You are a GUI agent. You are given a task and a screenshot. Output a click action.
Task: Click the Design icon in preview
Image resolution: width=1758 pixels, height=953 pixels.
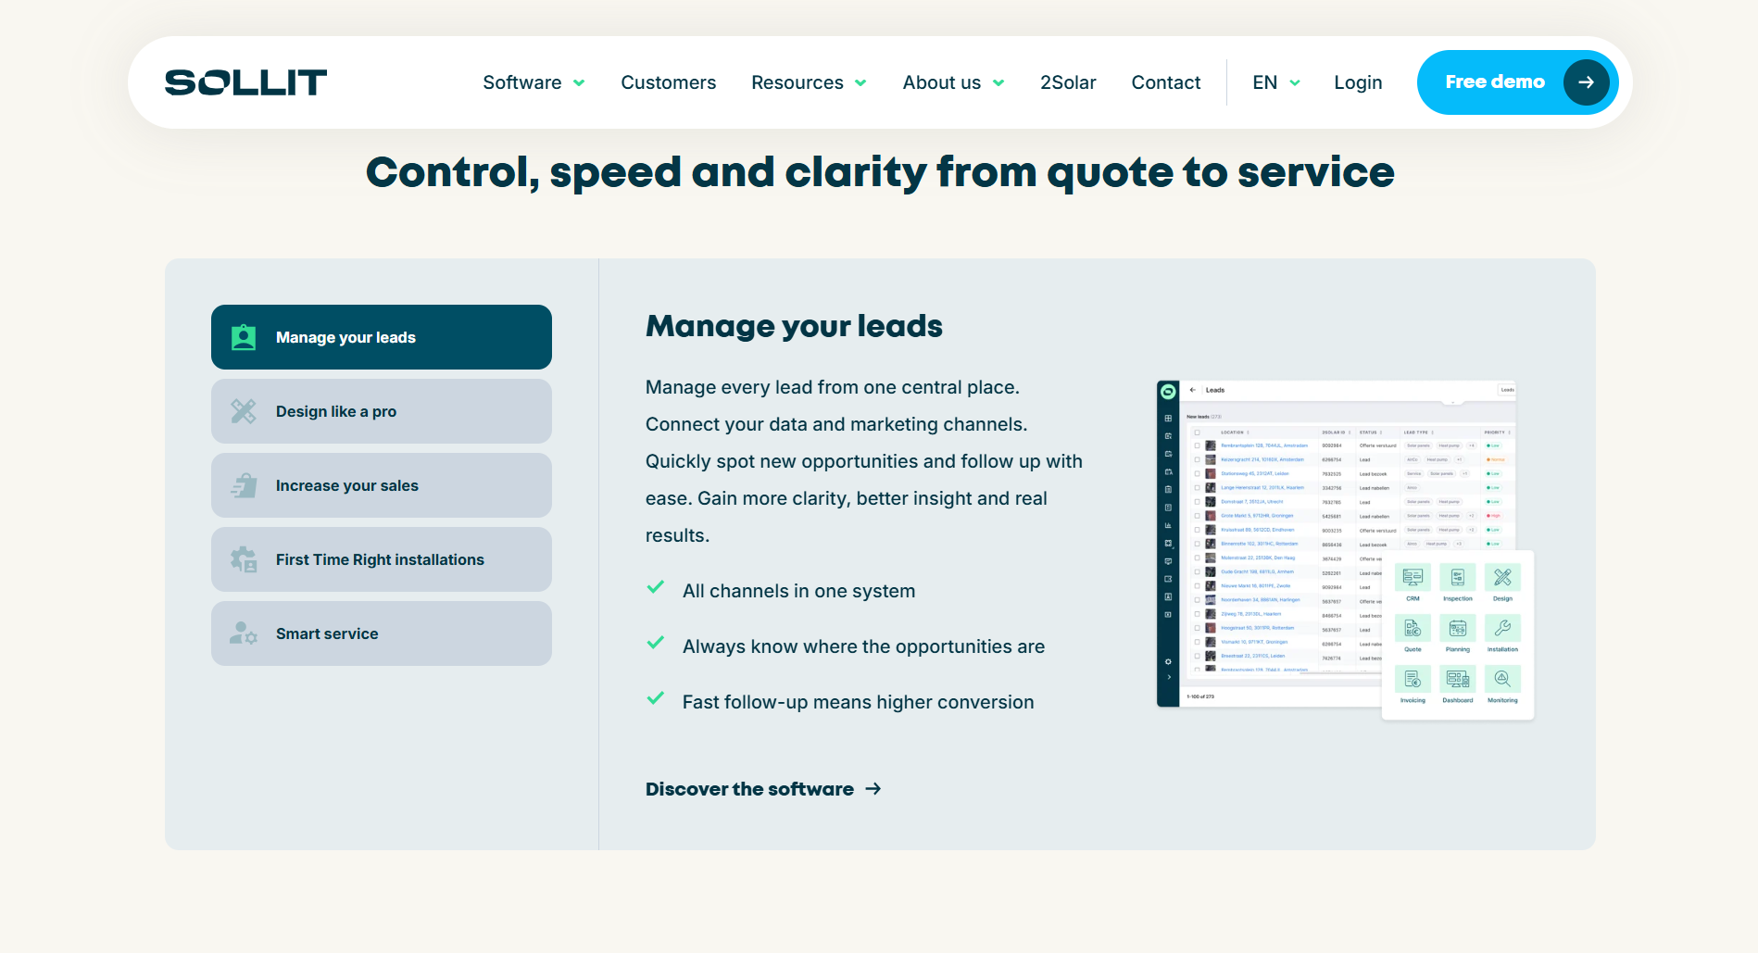[x=1502, y=578]
